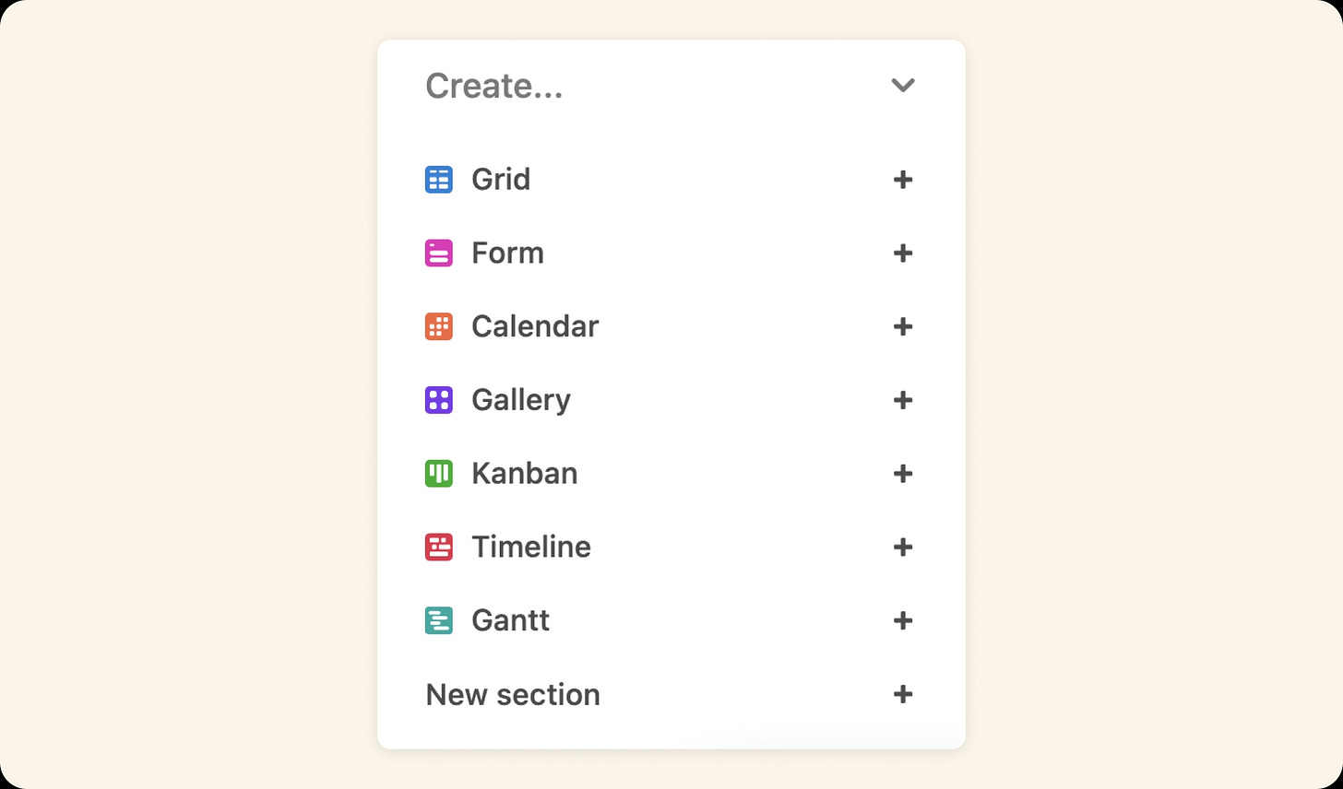Select the pink Form view icon
Viewport: 1343px width, 789px height.
pyautogui.click(x=438, y=253)
